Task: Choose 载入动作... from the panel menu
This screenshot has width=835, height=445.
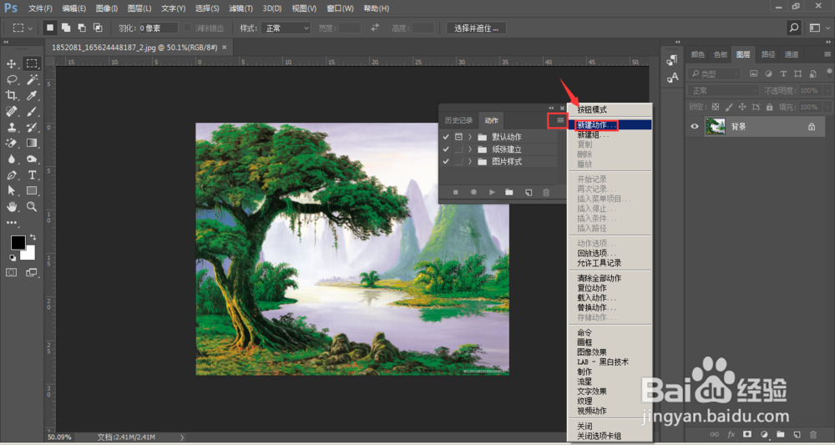Action: click(596, 298)
